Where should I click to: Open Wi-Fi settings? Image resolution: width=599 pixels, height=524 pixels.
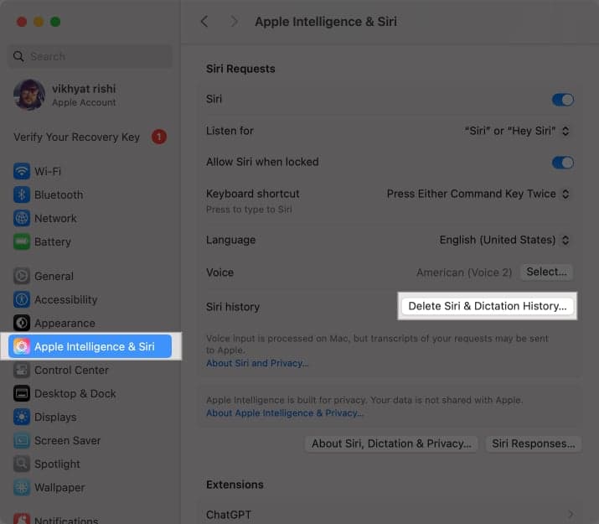[90, 171]
